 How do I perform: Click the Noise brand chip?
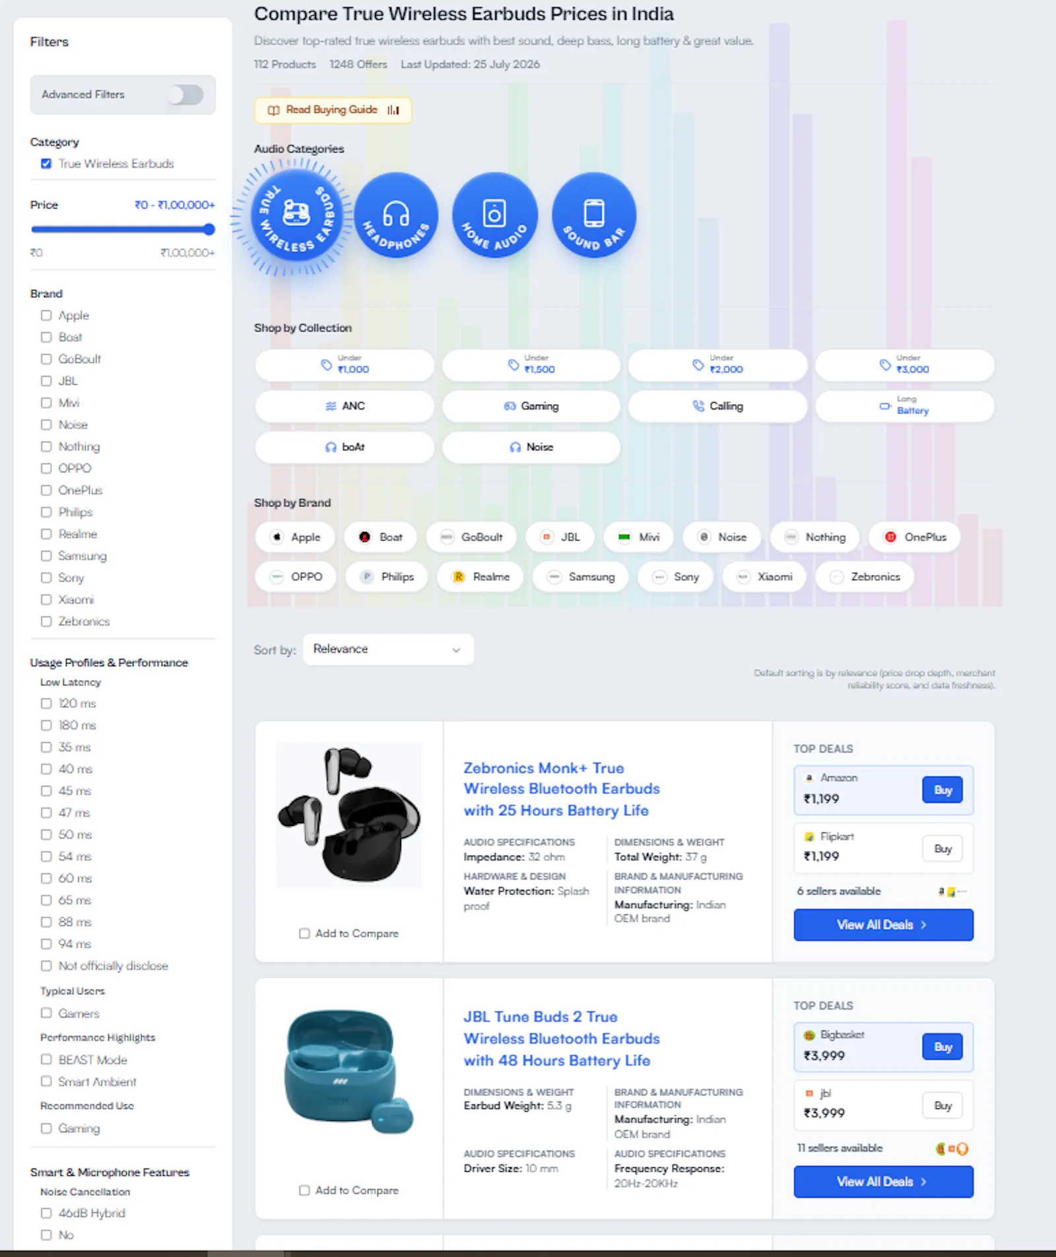tap(721, 537)
